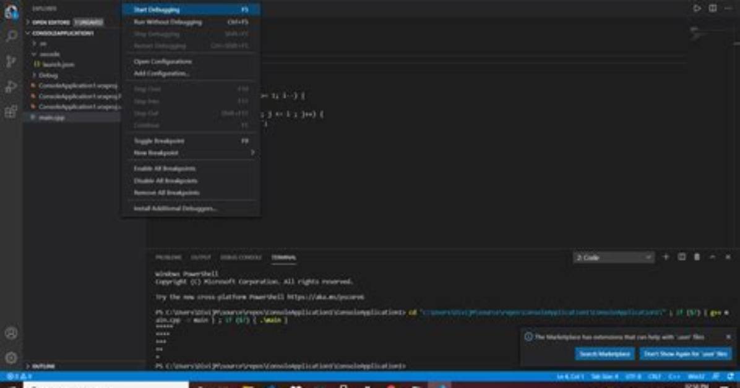The height and width of the screenshot is (388, 740).
Task: Open the aka.ms/pscore6 link in terminal
Action: tap(325, 297)
